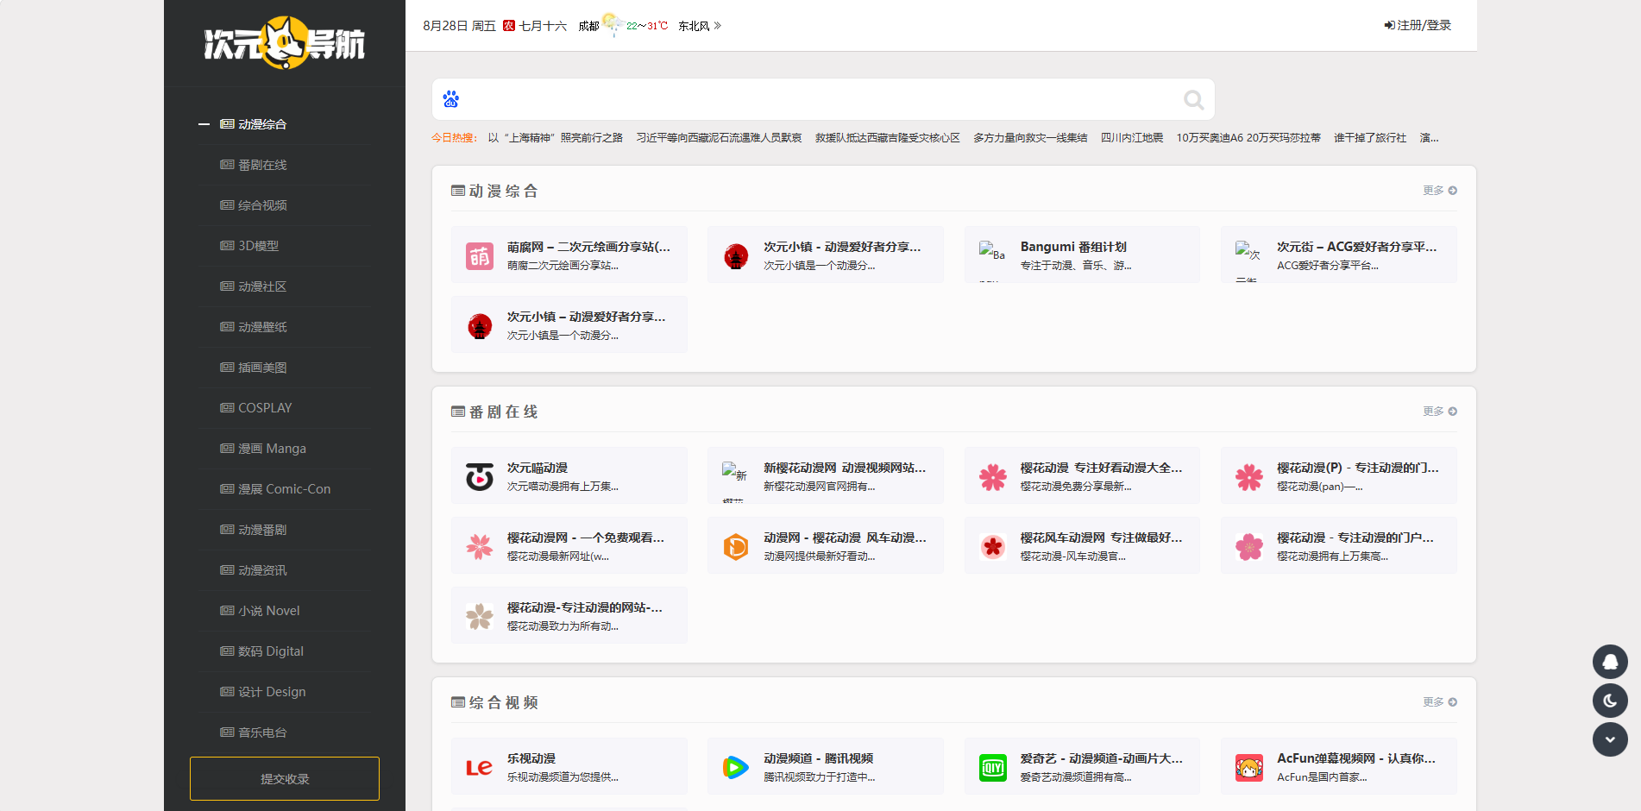1641x811 pixels.
Task: Click inside the search input field
Action: [820, 99]
